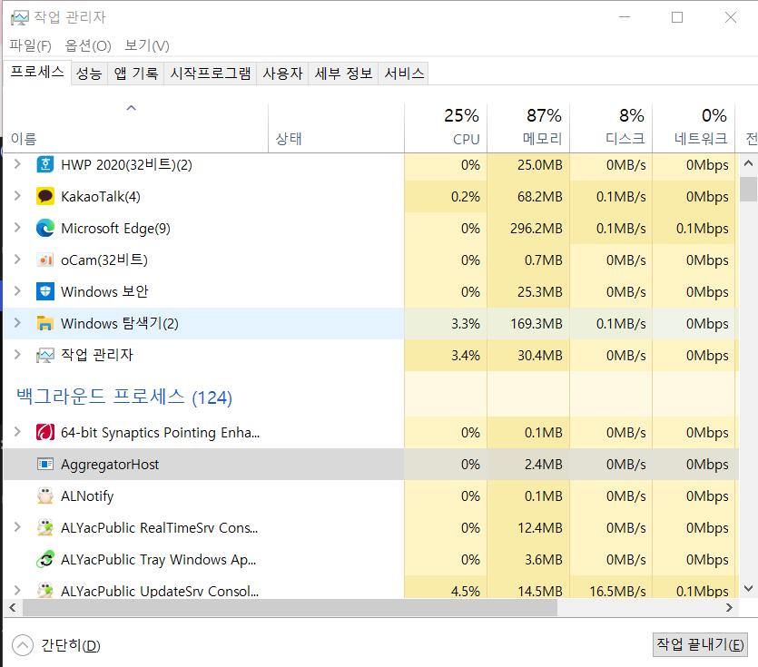Click the oCam process icon
Viewport: 758px width, 667px height.
point(45,260)
